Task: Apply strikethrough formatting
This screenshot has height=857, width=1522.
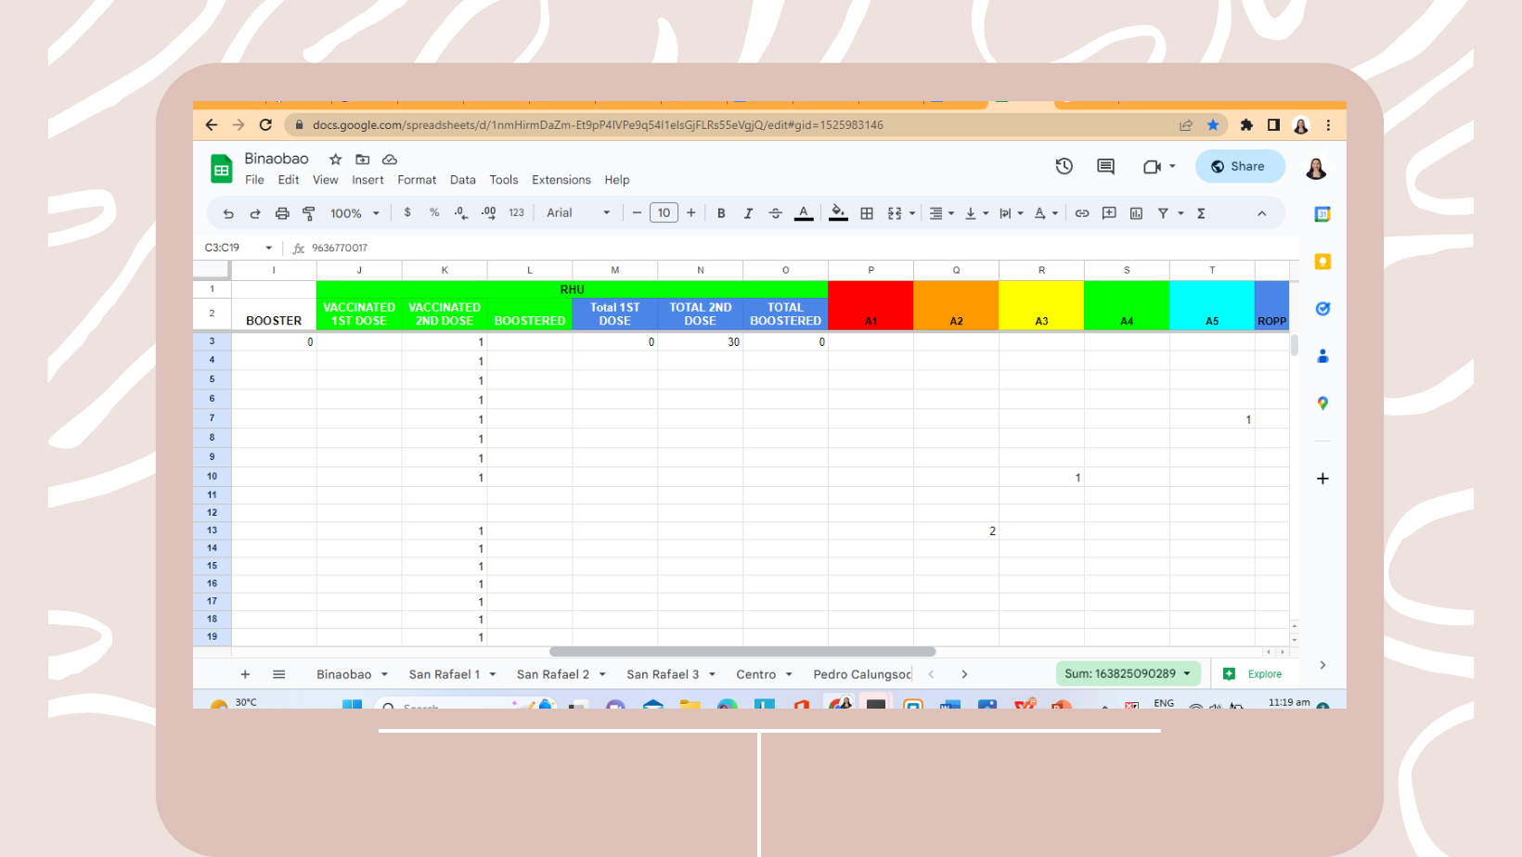Action: [776, 213]
